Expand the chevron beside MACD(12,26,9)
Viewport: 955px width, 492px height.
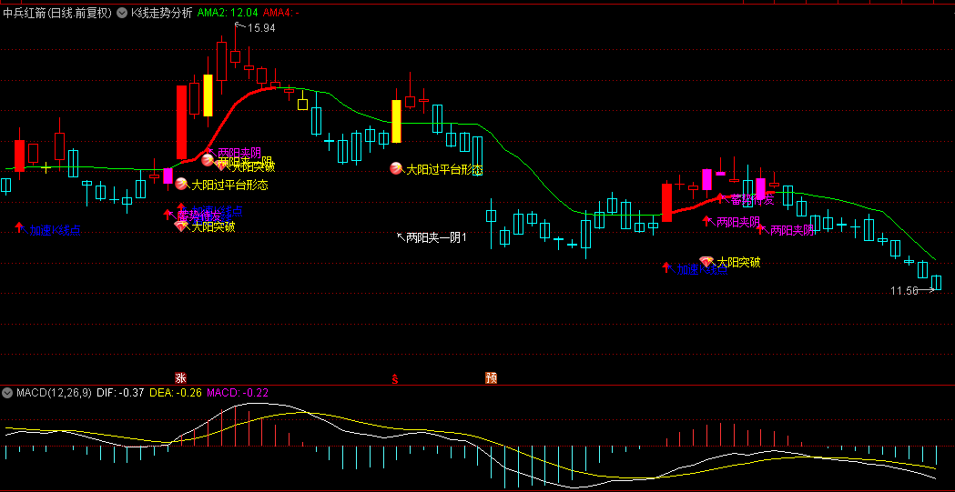tap(8, 393)
